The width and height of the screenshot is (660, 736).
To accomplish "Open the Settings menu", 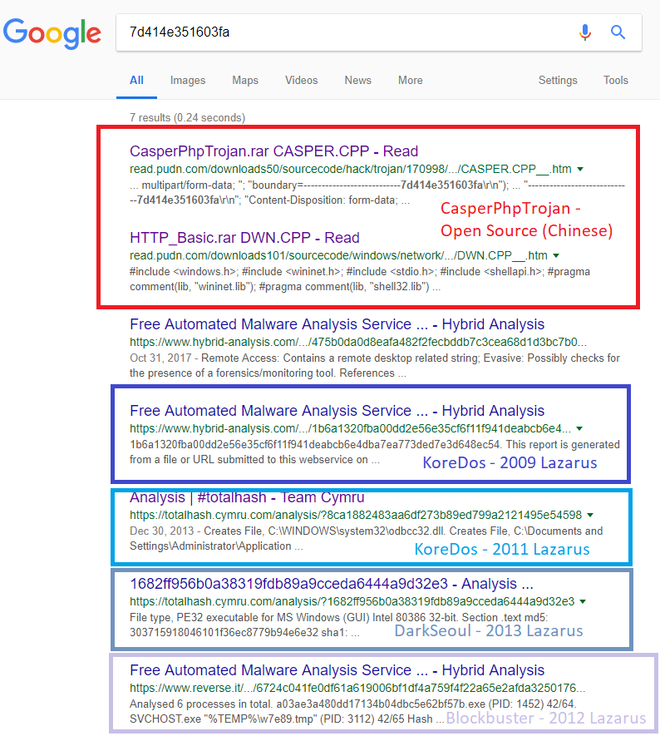I will pyautogui.click(x=558, y=81).
